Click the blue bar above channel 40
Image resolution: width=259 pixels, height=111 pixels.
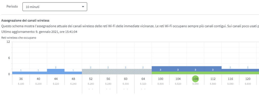[38, 73]
